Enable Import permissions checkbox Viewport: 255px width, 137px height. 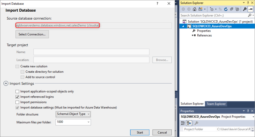tap(17, 102)
